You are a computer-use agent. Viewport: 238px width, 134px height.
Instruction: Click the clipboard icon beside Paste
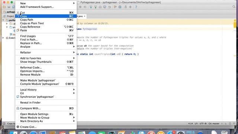[x=18, y=30]
